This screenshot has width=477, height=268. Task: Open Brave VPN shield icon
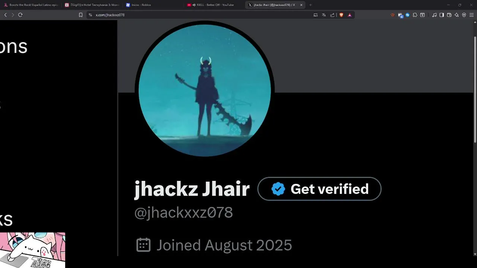coord(464,15)
